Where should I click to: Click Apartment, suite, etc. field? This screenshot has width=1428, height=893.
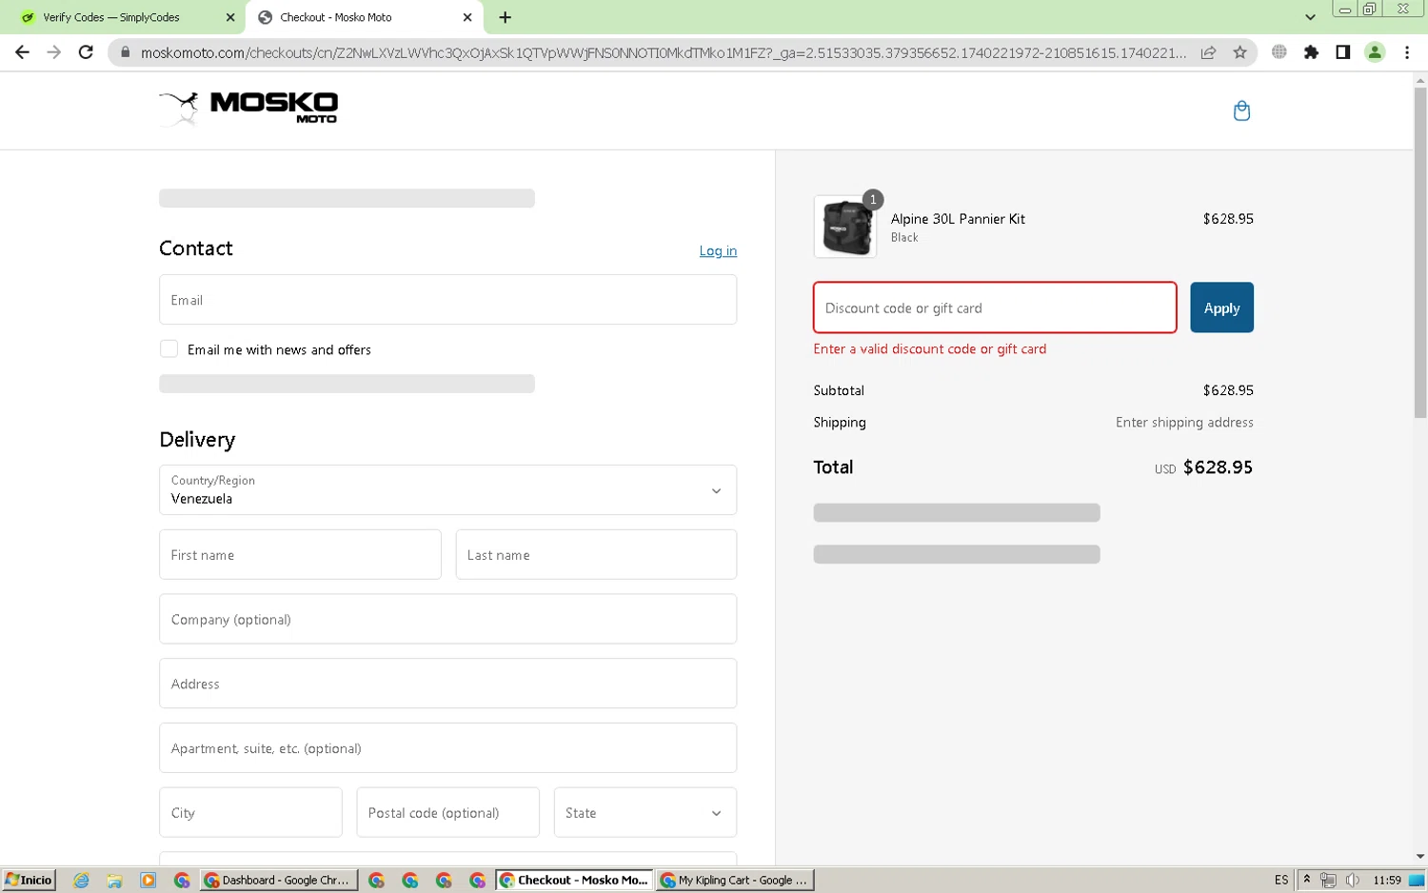point(447,748)
